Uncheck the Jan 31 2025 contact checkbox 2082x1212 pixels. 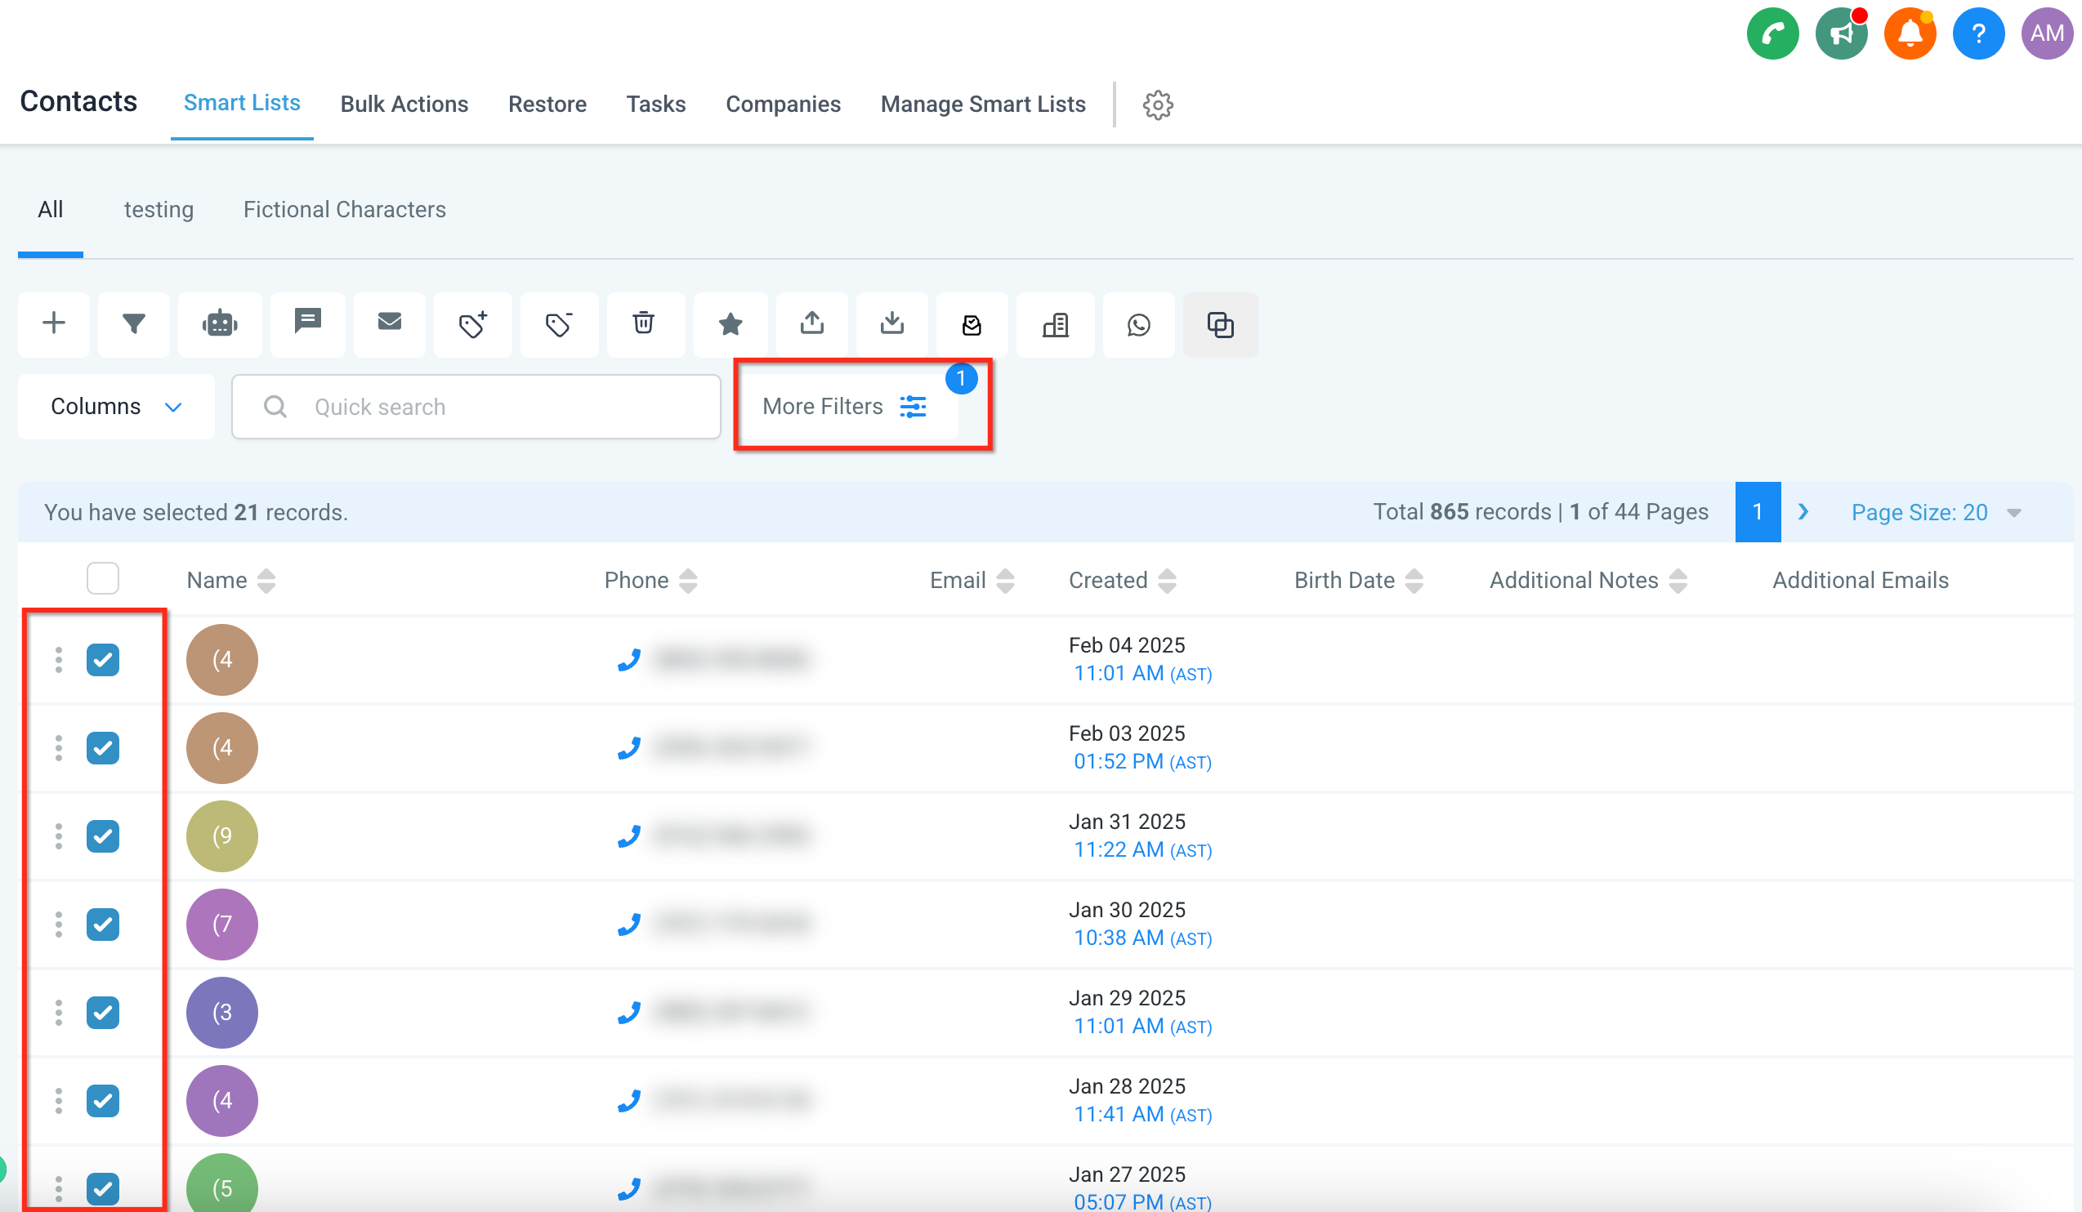point(102,836)
